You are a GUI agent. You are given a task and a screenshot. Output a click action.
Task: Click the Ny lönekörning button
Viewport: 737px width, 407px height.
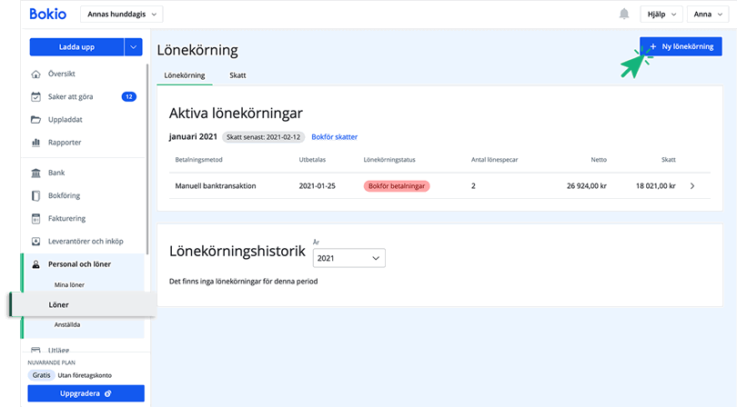pyautogui.click(x=681, y=46)
